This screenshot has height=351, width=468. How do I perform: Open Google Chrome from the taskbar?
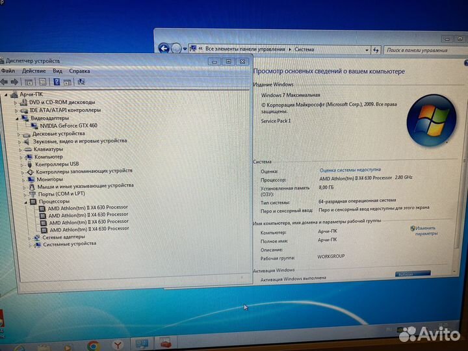[x=94, y=345]
